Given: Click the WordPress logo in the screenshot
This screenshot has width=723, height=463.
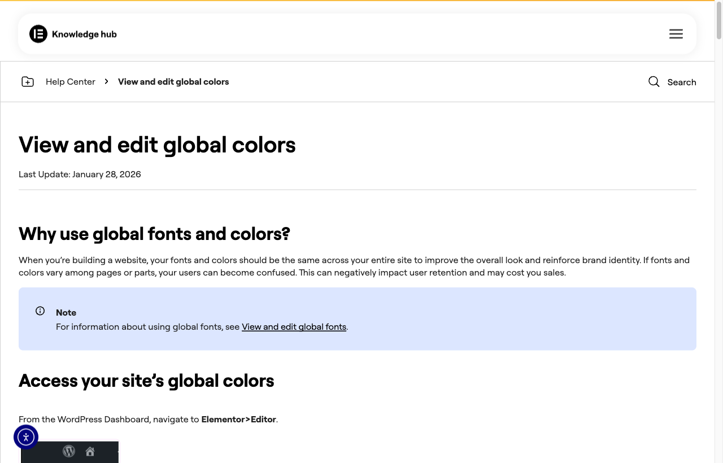Looking at the screenshot, I should tap(69, 451).
